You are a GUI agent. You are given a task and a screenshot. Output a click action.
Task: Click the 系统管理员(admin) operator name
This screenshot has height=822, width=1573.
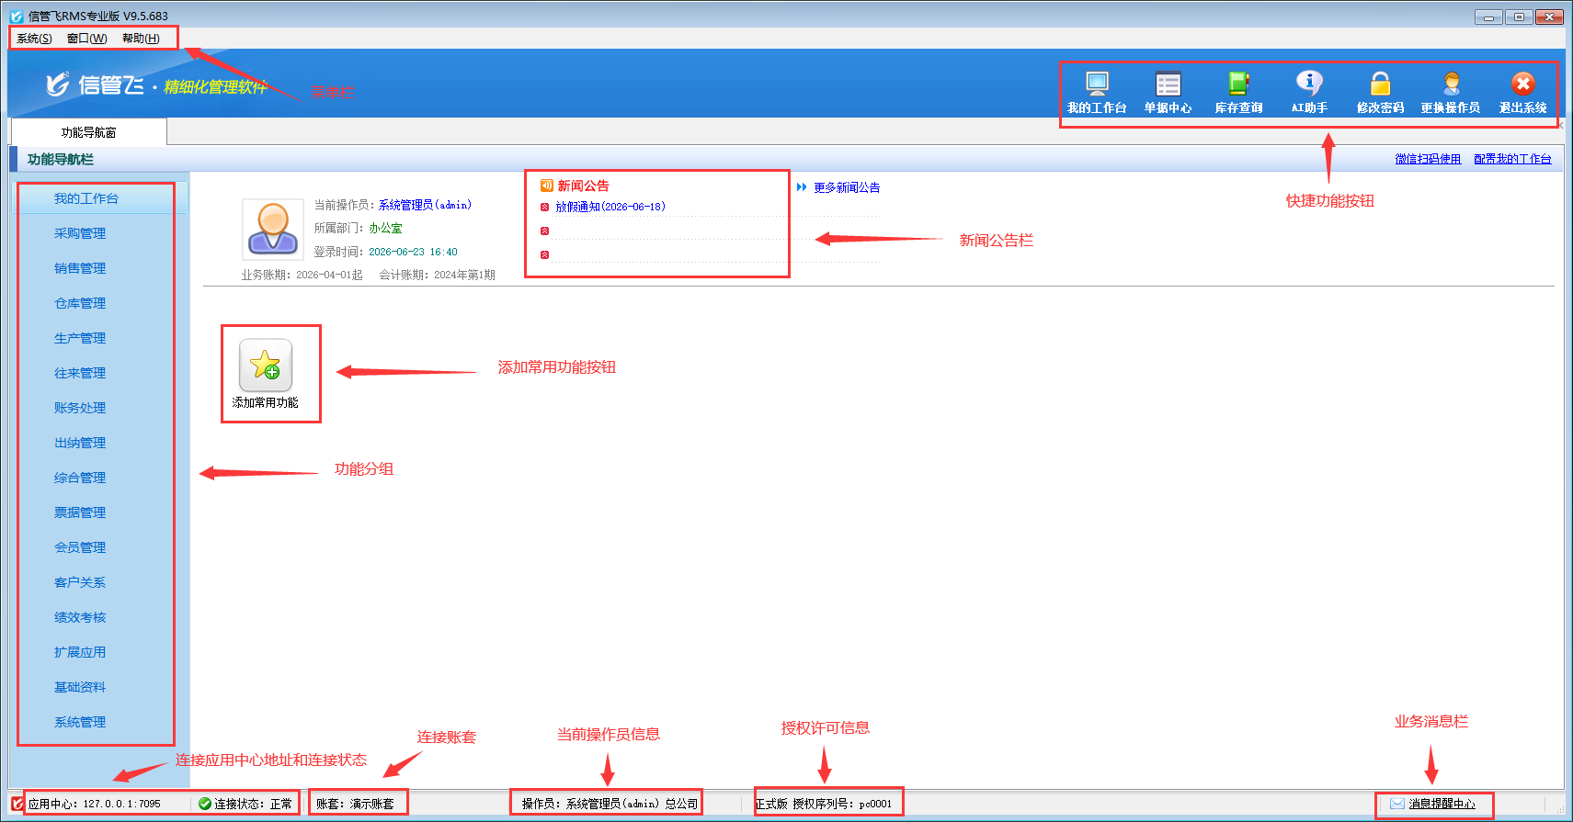[425, 205]
